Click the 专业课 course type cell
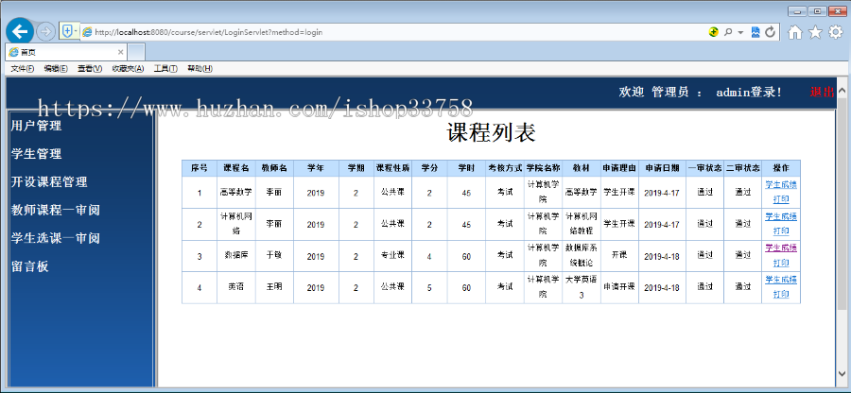Viewport: 851px width, 393px height. 392,256
